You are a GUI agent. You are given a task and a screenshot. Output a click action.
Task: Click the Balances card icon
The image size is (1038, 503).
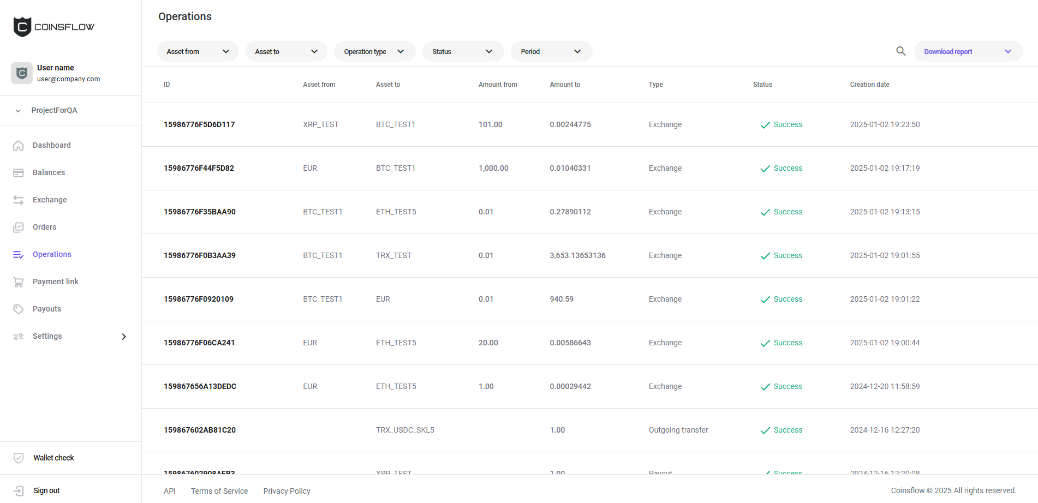(19, 172)
